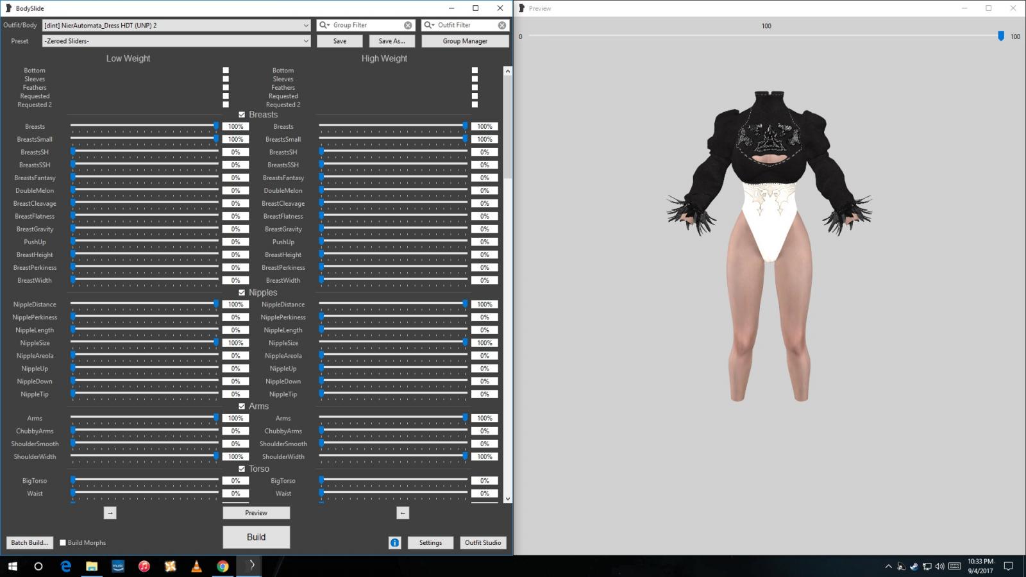Enable the Build Morphs checkbox

pyautogui.click(x=63, y=542)
